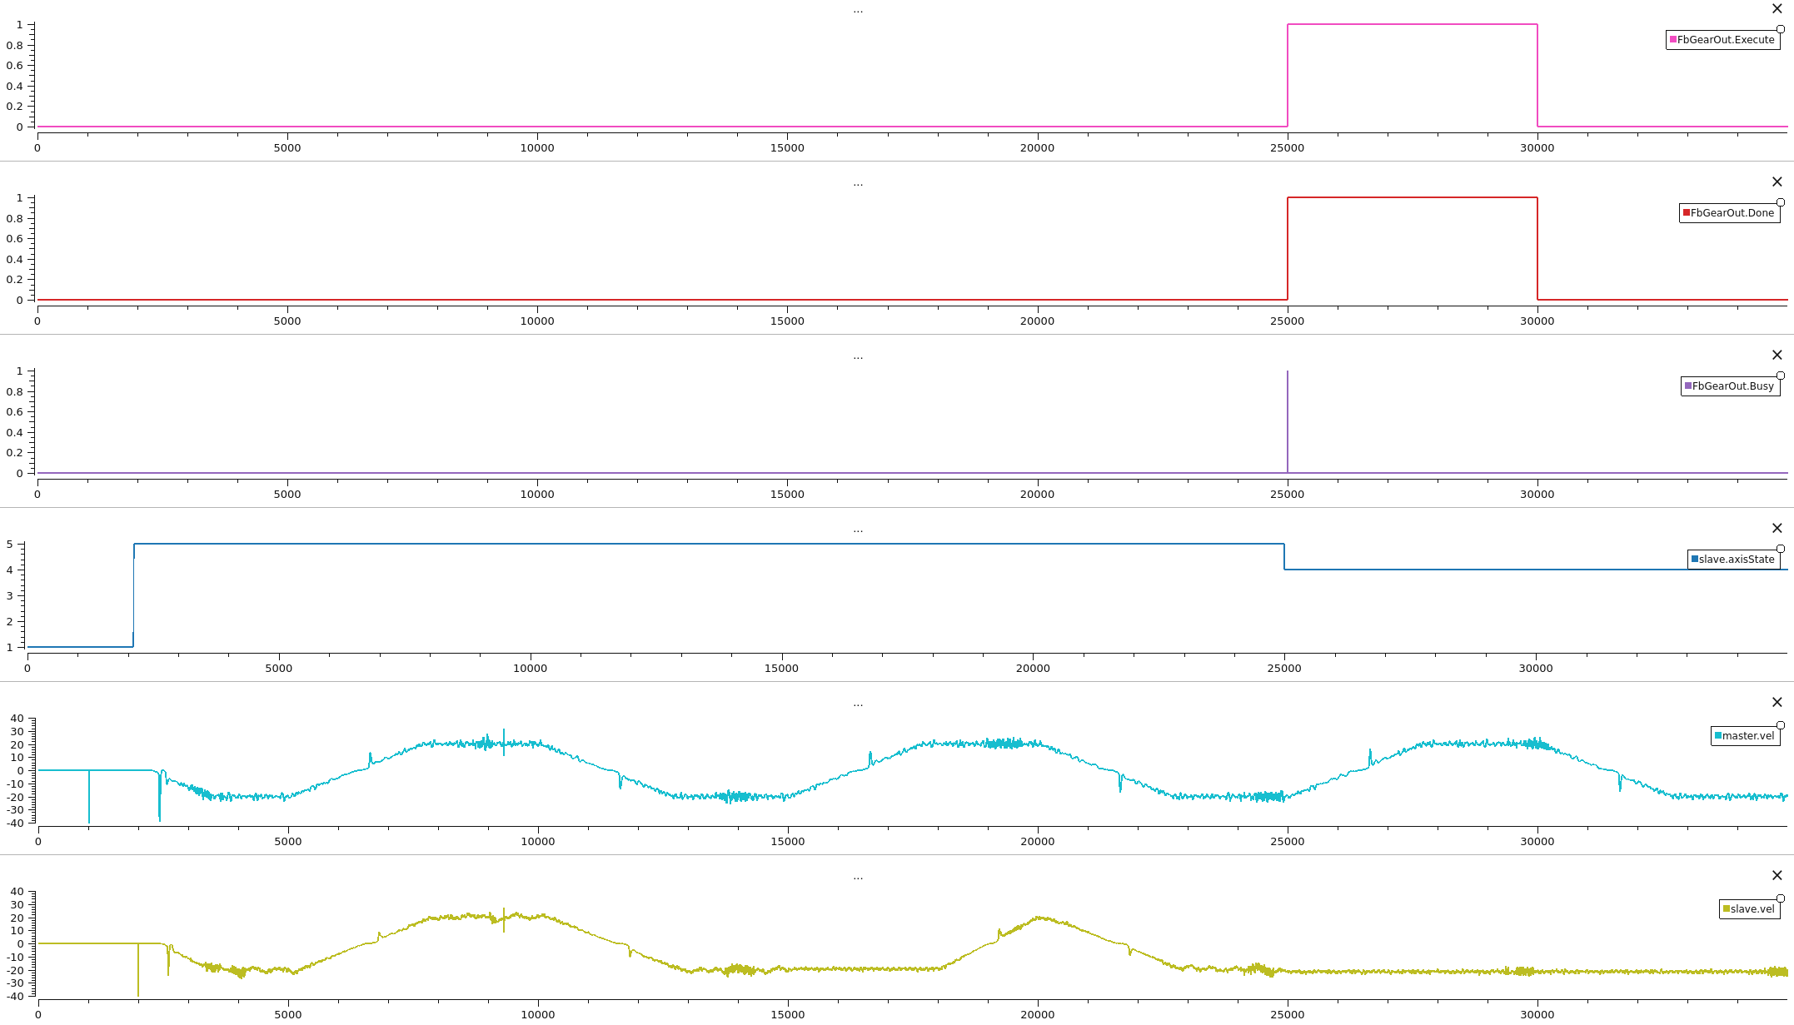Viewport: 1794px width, 1025px height.
Task: Click the yellow slave.vel color swatch
Action: pos(1727,909)
